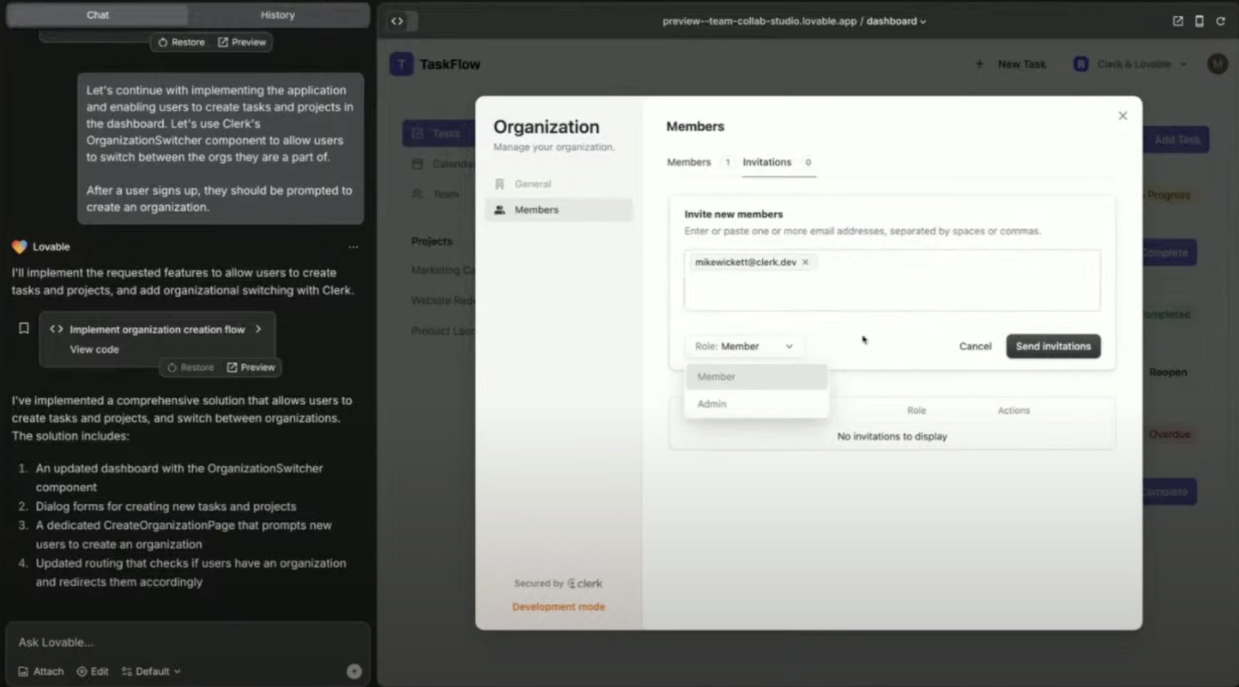The image size is (1239, 687).
Task: Select Members in Organization sidebar
Action: coord(559,210)
